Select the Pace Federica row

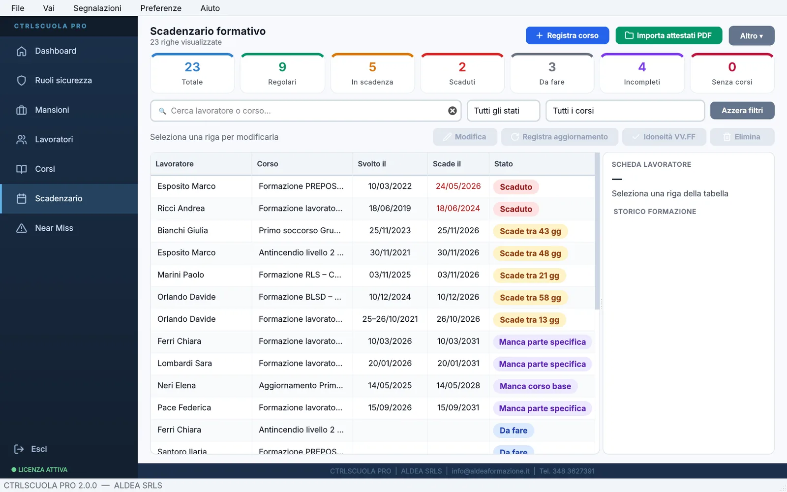point(373,408)
